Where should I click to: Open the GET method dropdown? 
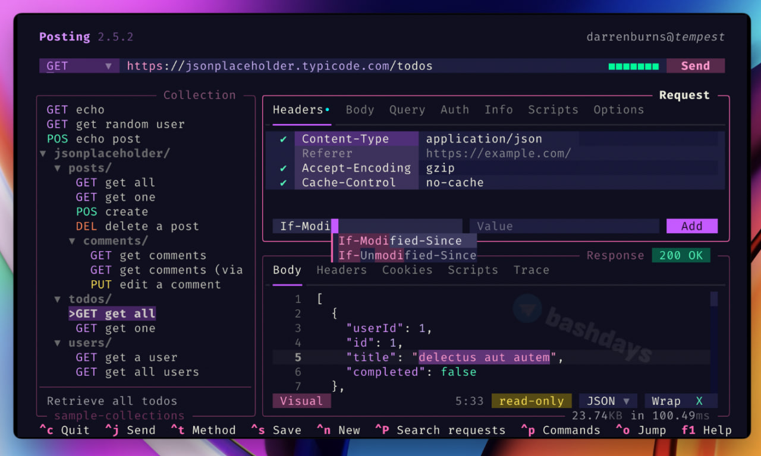coord(79,66)
